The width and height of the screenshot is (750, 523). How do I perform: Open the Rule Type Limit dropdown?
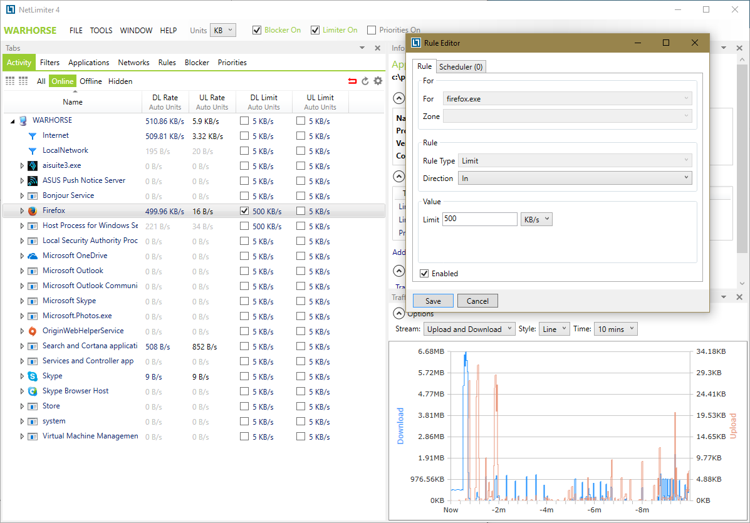click(x=575, y=160)
